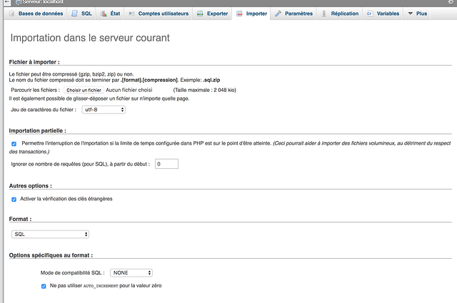Click the Fichier à importer heading
Viewport: 457px width, 303px height.
34,62
